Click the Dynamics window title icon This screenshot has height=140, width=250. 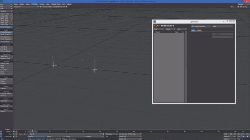pos(155,22)
